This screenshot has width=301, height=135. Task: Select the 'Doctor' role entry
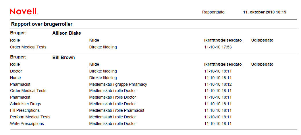pos(16,71)
